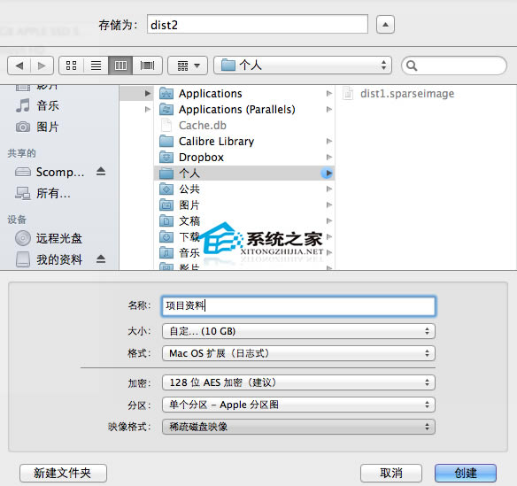
Task: Switch to column view mode
Action: 120,66
